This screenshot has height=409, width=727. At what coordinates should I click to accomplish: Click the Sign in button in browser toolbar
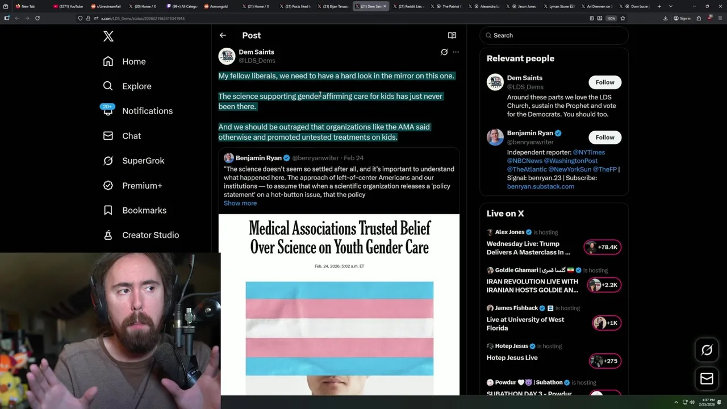[682, 18]
